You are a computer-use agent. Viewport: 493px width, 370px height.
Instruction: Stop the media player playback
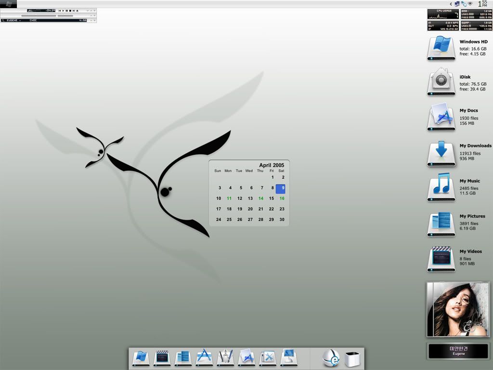click(70, 11)
